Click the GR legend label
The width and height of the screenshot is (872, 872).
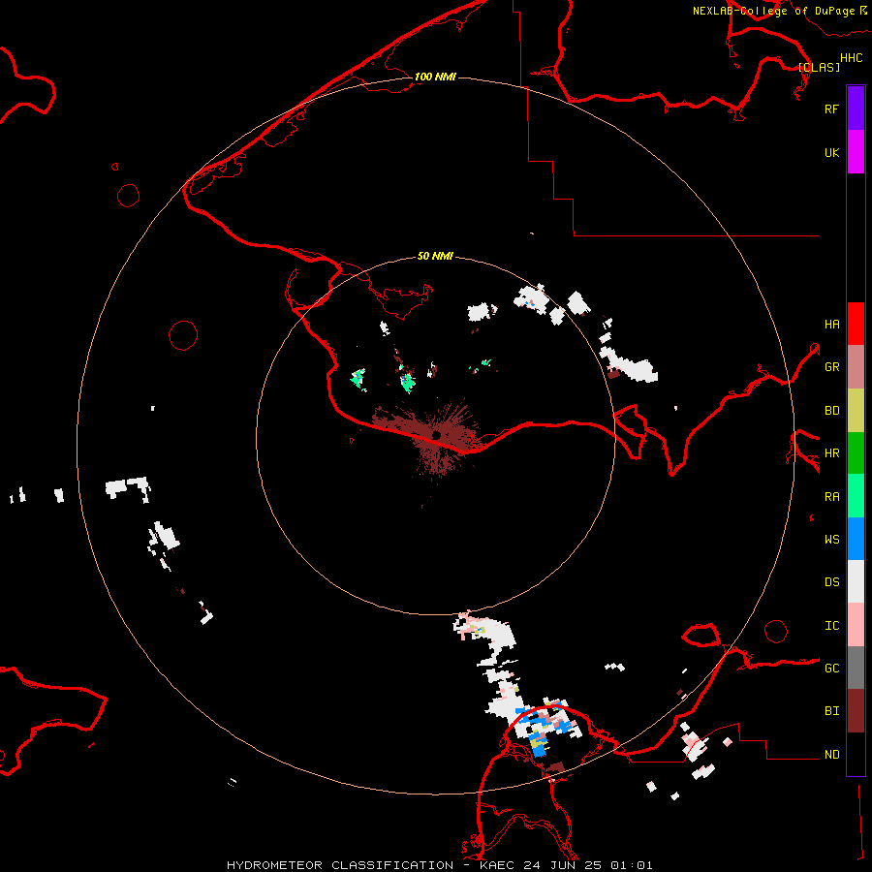tap(831, 367)
